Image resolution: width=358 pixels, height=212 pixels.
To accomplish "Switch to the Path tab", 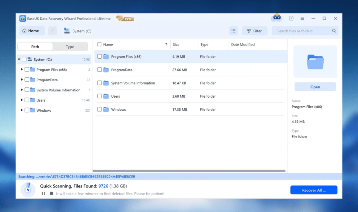I will tap(35, 46).
